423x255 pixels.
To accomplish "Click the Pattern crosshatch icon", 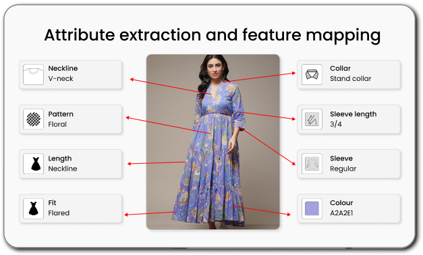I will [x=33, y=119].
